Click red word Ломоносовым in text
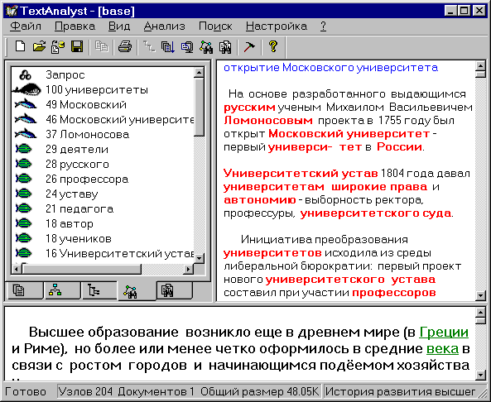This screenshot has height=402, width=491. click(x=268, y=120)
